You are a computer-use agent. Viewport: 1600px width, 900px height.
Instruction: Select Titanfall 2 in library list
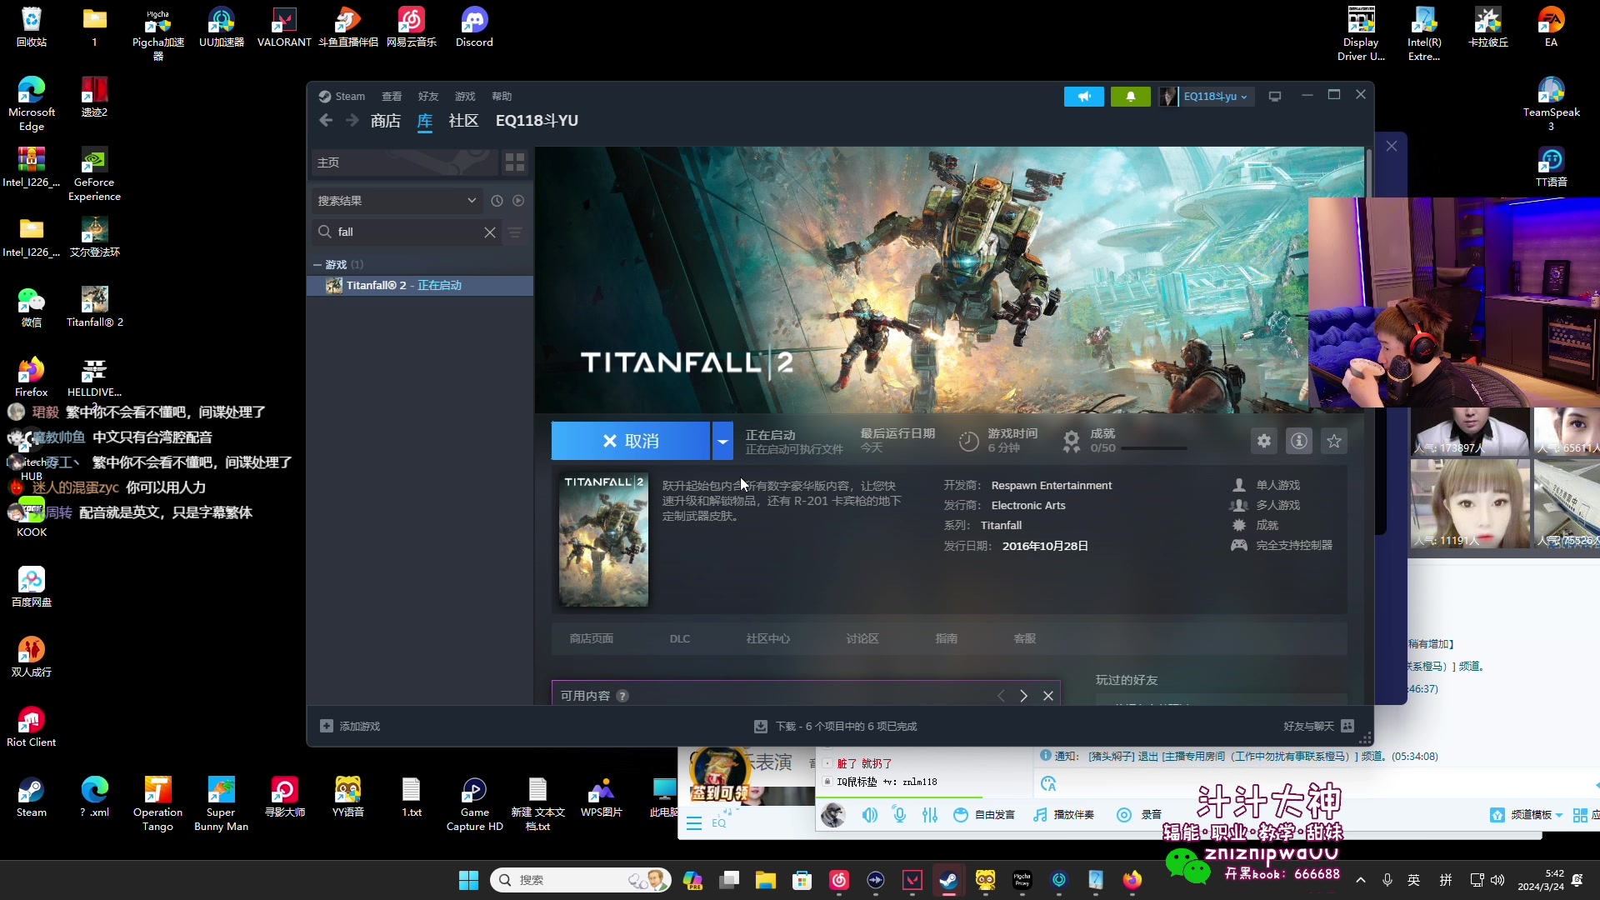pyautogui.click(x=420, y=286)
